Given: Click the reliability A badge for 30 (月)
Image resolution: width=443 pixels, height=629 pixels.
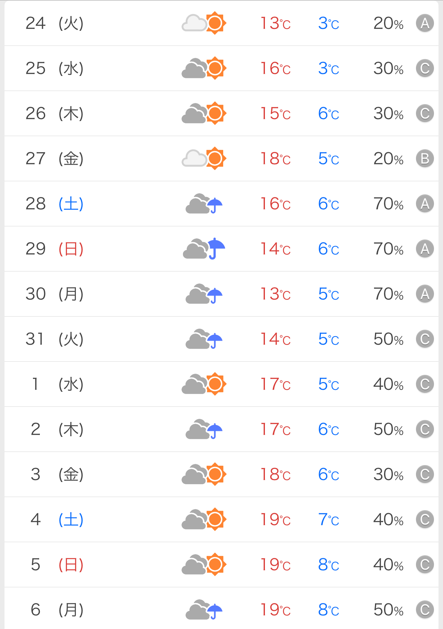Looking at the screenshot, I should coord(425,294).
